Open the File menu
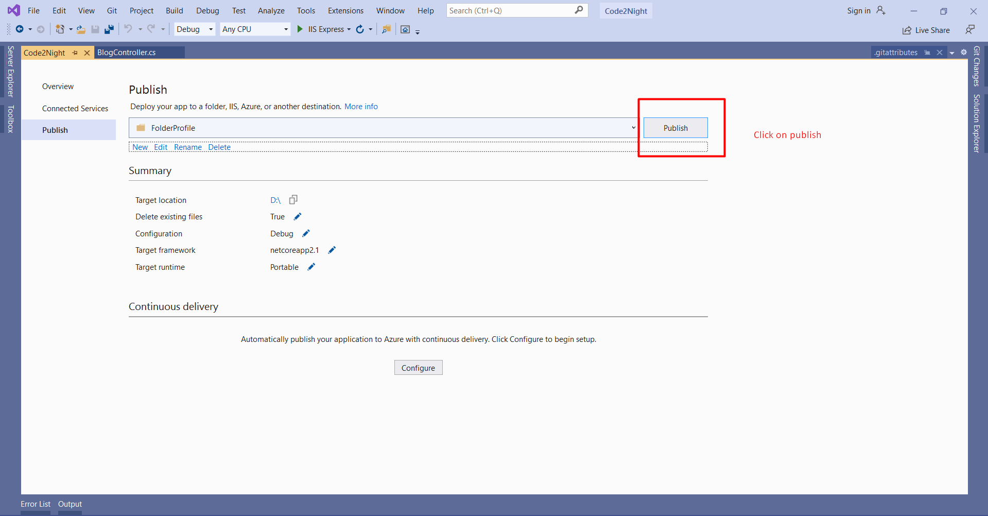Image resolution: width=988 pixels, height=516 pixels. tap(33, 10)
